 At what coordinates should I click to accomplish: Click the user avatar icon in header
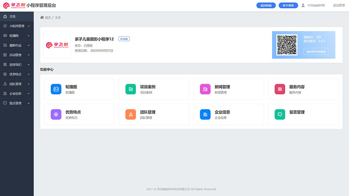click(303, 6)
